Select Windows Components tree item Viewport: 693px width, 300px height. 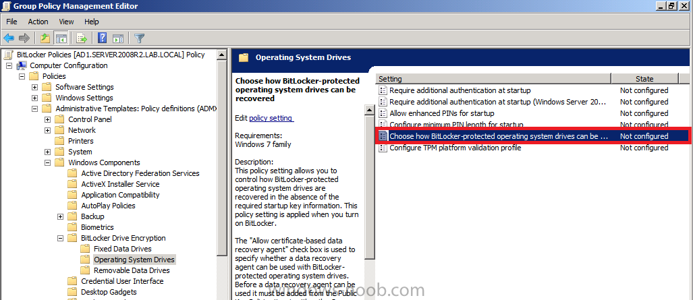pyautogui.click(x=104, y=162)
